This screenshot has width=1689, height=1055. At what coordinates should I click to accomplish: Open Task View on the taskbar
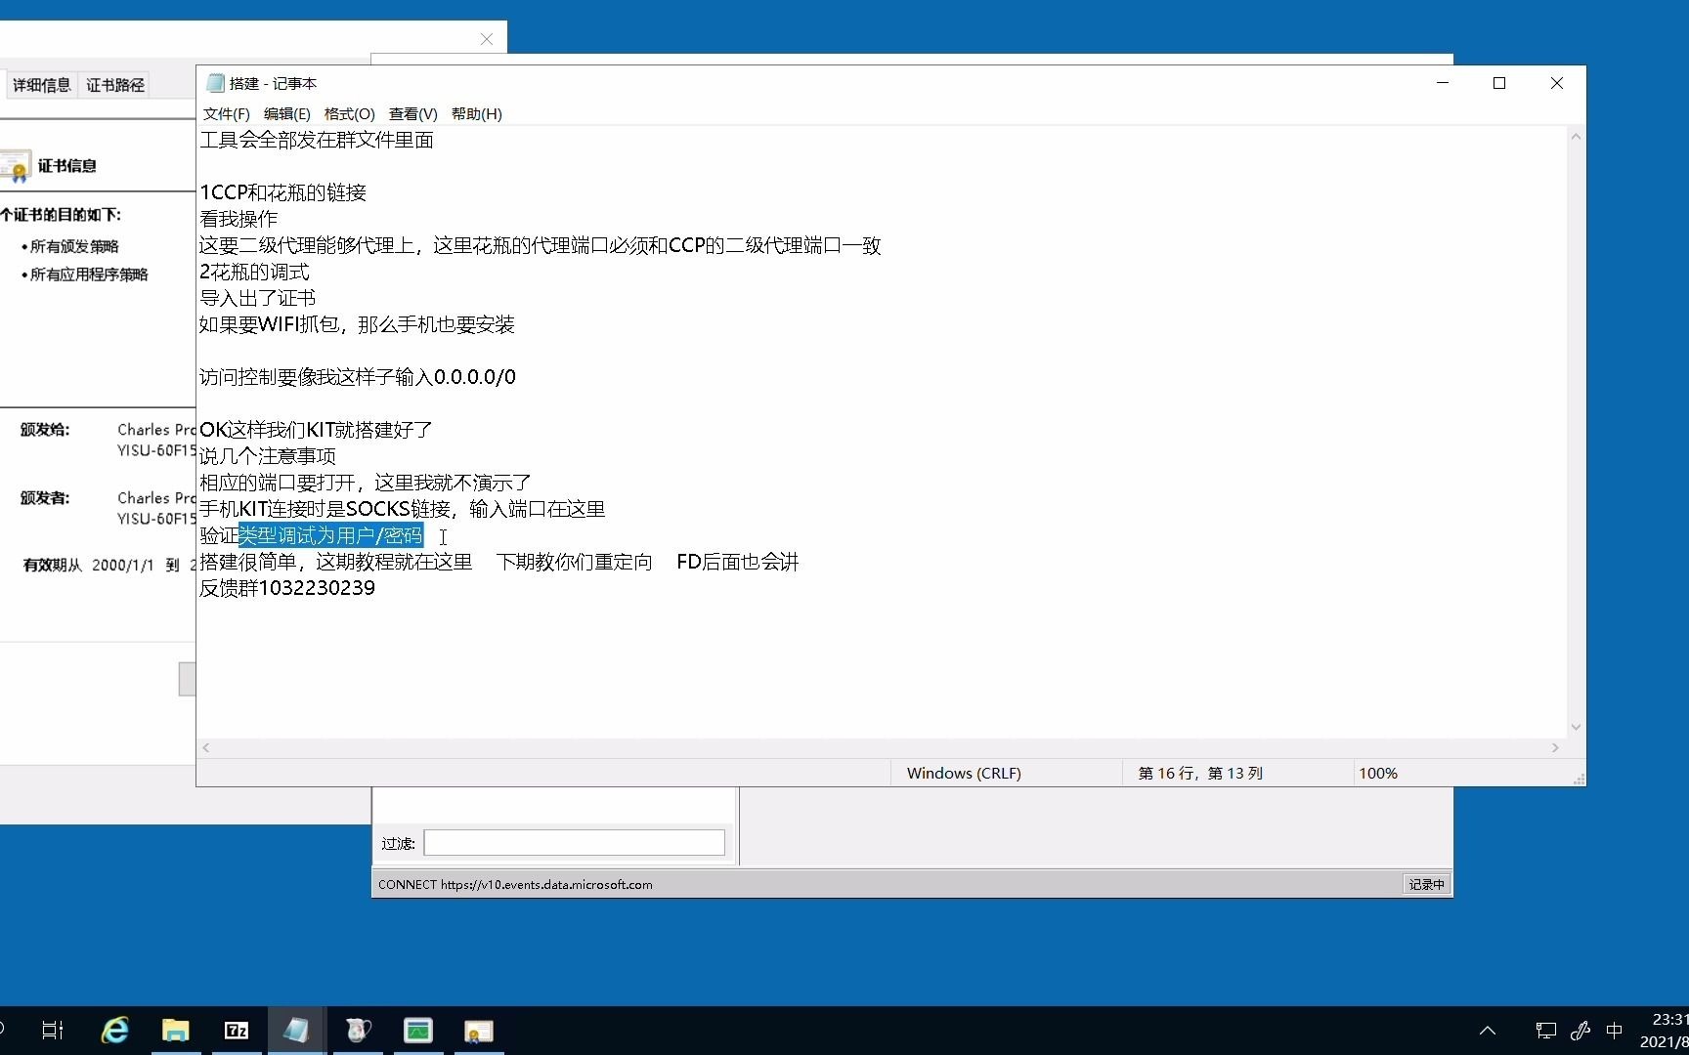(53, 1030)
